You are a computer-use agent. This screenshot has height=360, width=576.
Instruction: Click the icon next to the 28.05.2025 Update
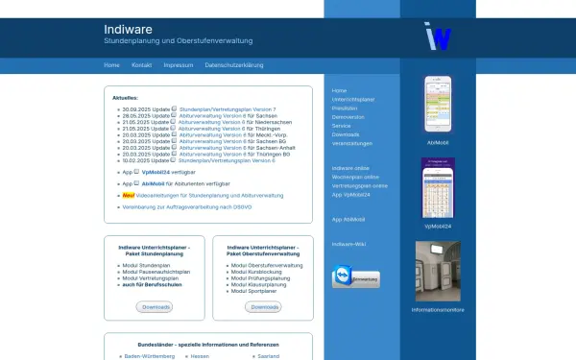click(x=174, y=115)
